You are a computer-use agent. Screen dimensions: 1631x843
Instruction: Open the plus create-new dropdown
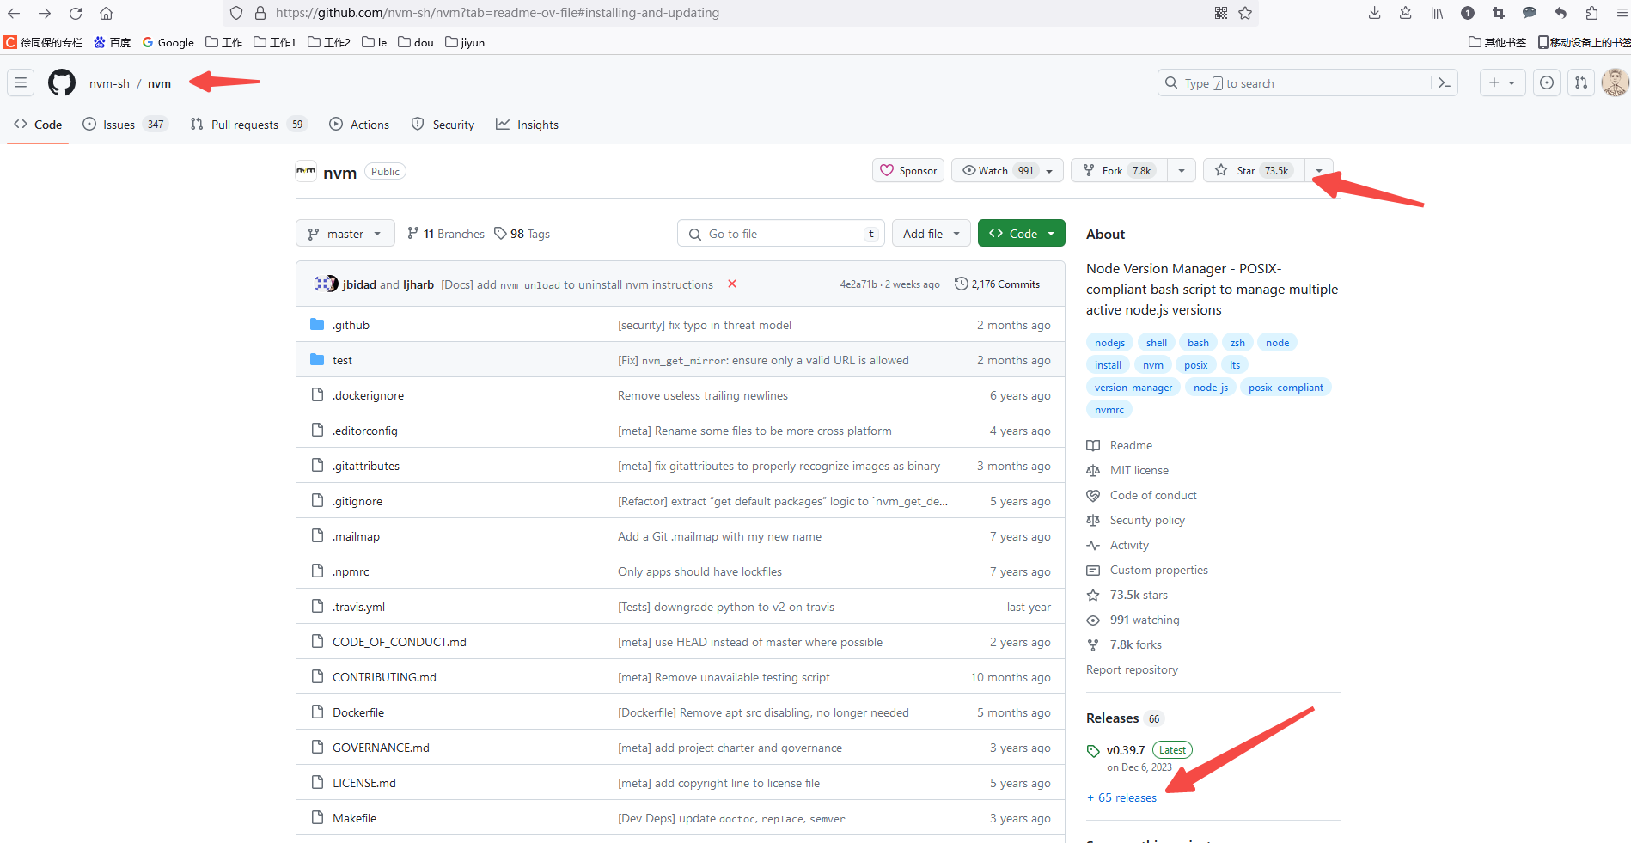coord(1502,82)
